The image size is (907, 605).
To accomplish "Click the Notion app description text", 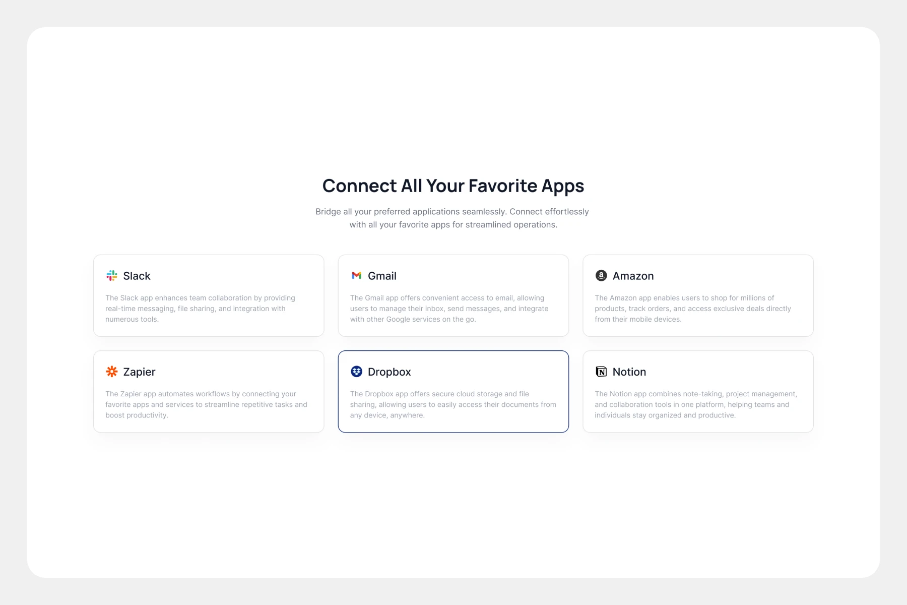I will [x=696, y=404].
